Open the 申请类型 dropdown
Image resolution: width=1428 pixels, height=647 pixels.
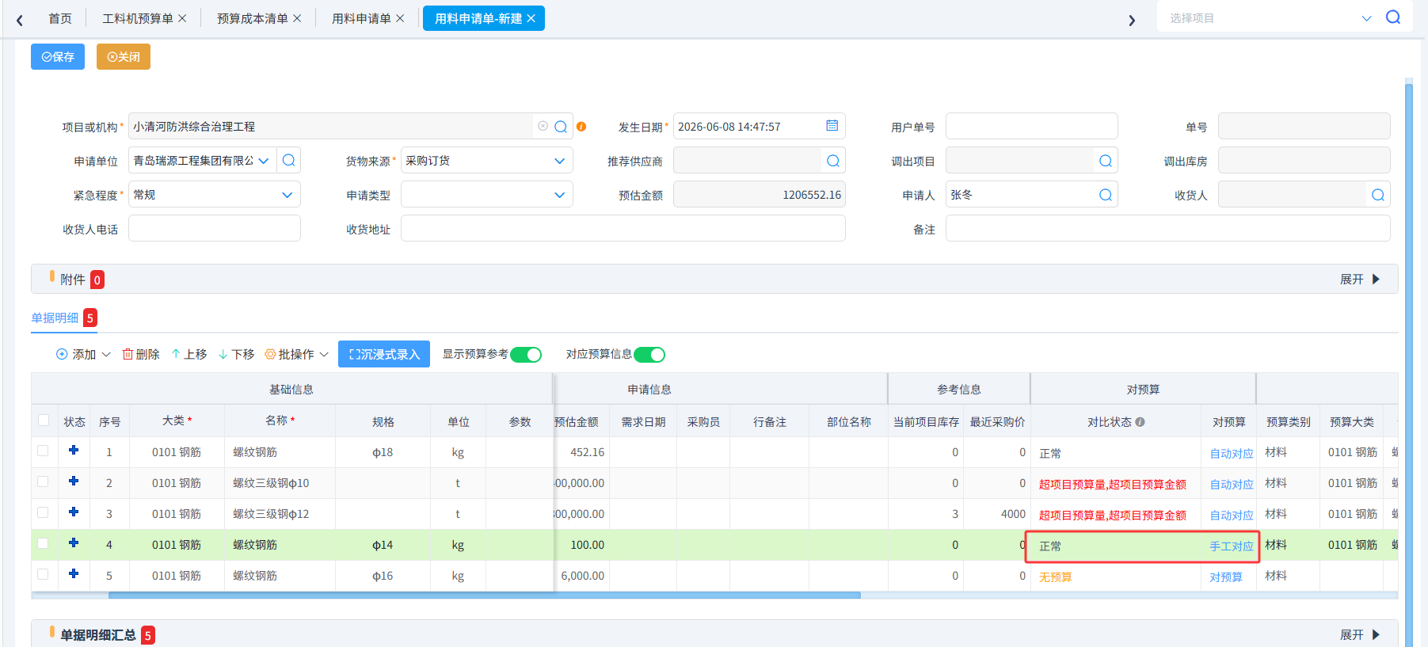[x=487, y=195]
